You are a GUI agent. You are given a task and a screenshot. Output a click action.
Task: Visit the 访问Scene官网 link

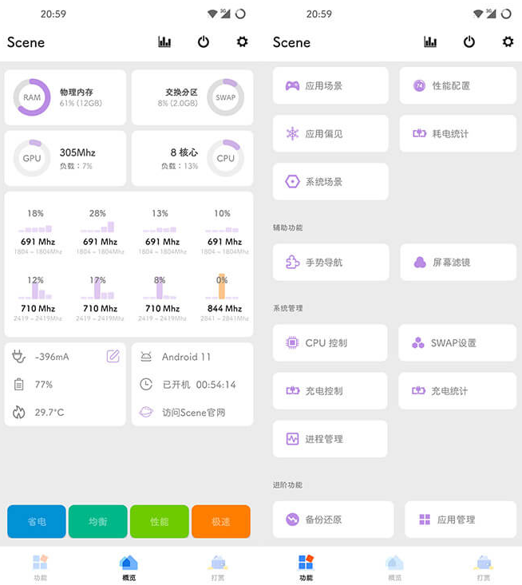click(193, 413)
